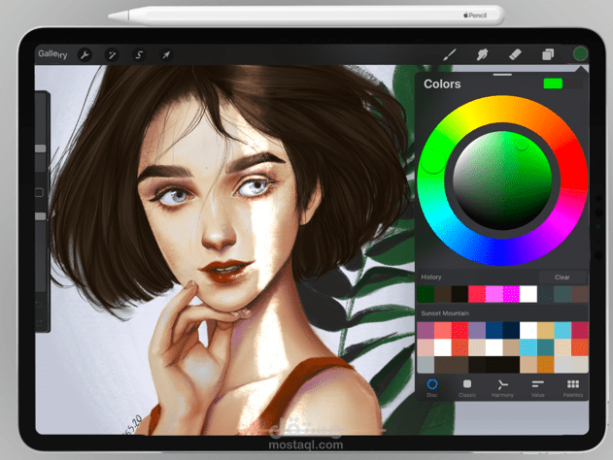Tap the portrait artwork canvas
This screenshot has height=460, width=613.
[x=224, y=250]
